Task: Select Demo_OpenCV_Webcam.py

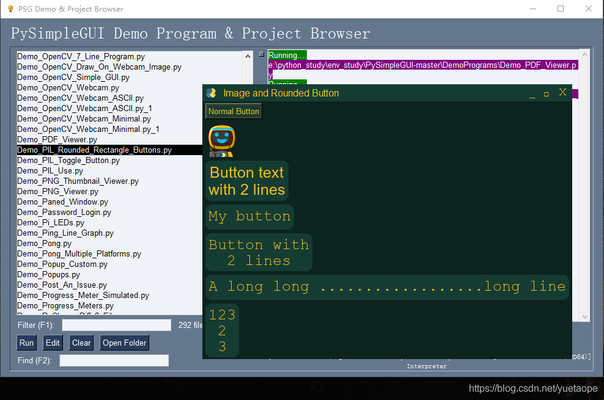Action: [x=68, y=88]
